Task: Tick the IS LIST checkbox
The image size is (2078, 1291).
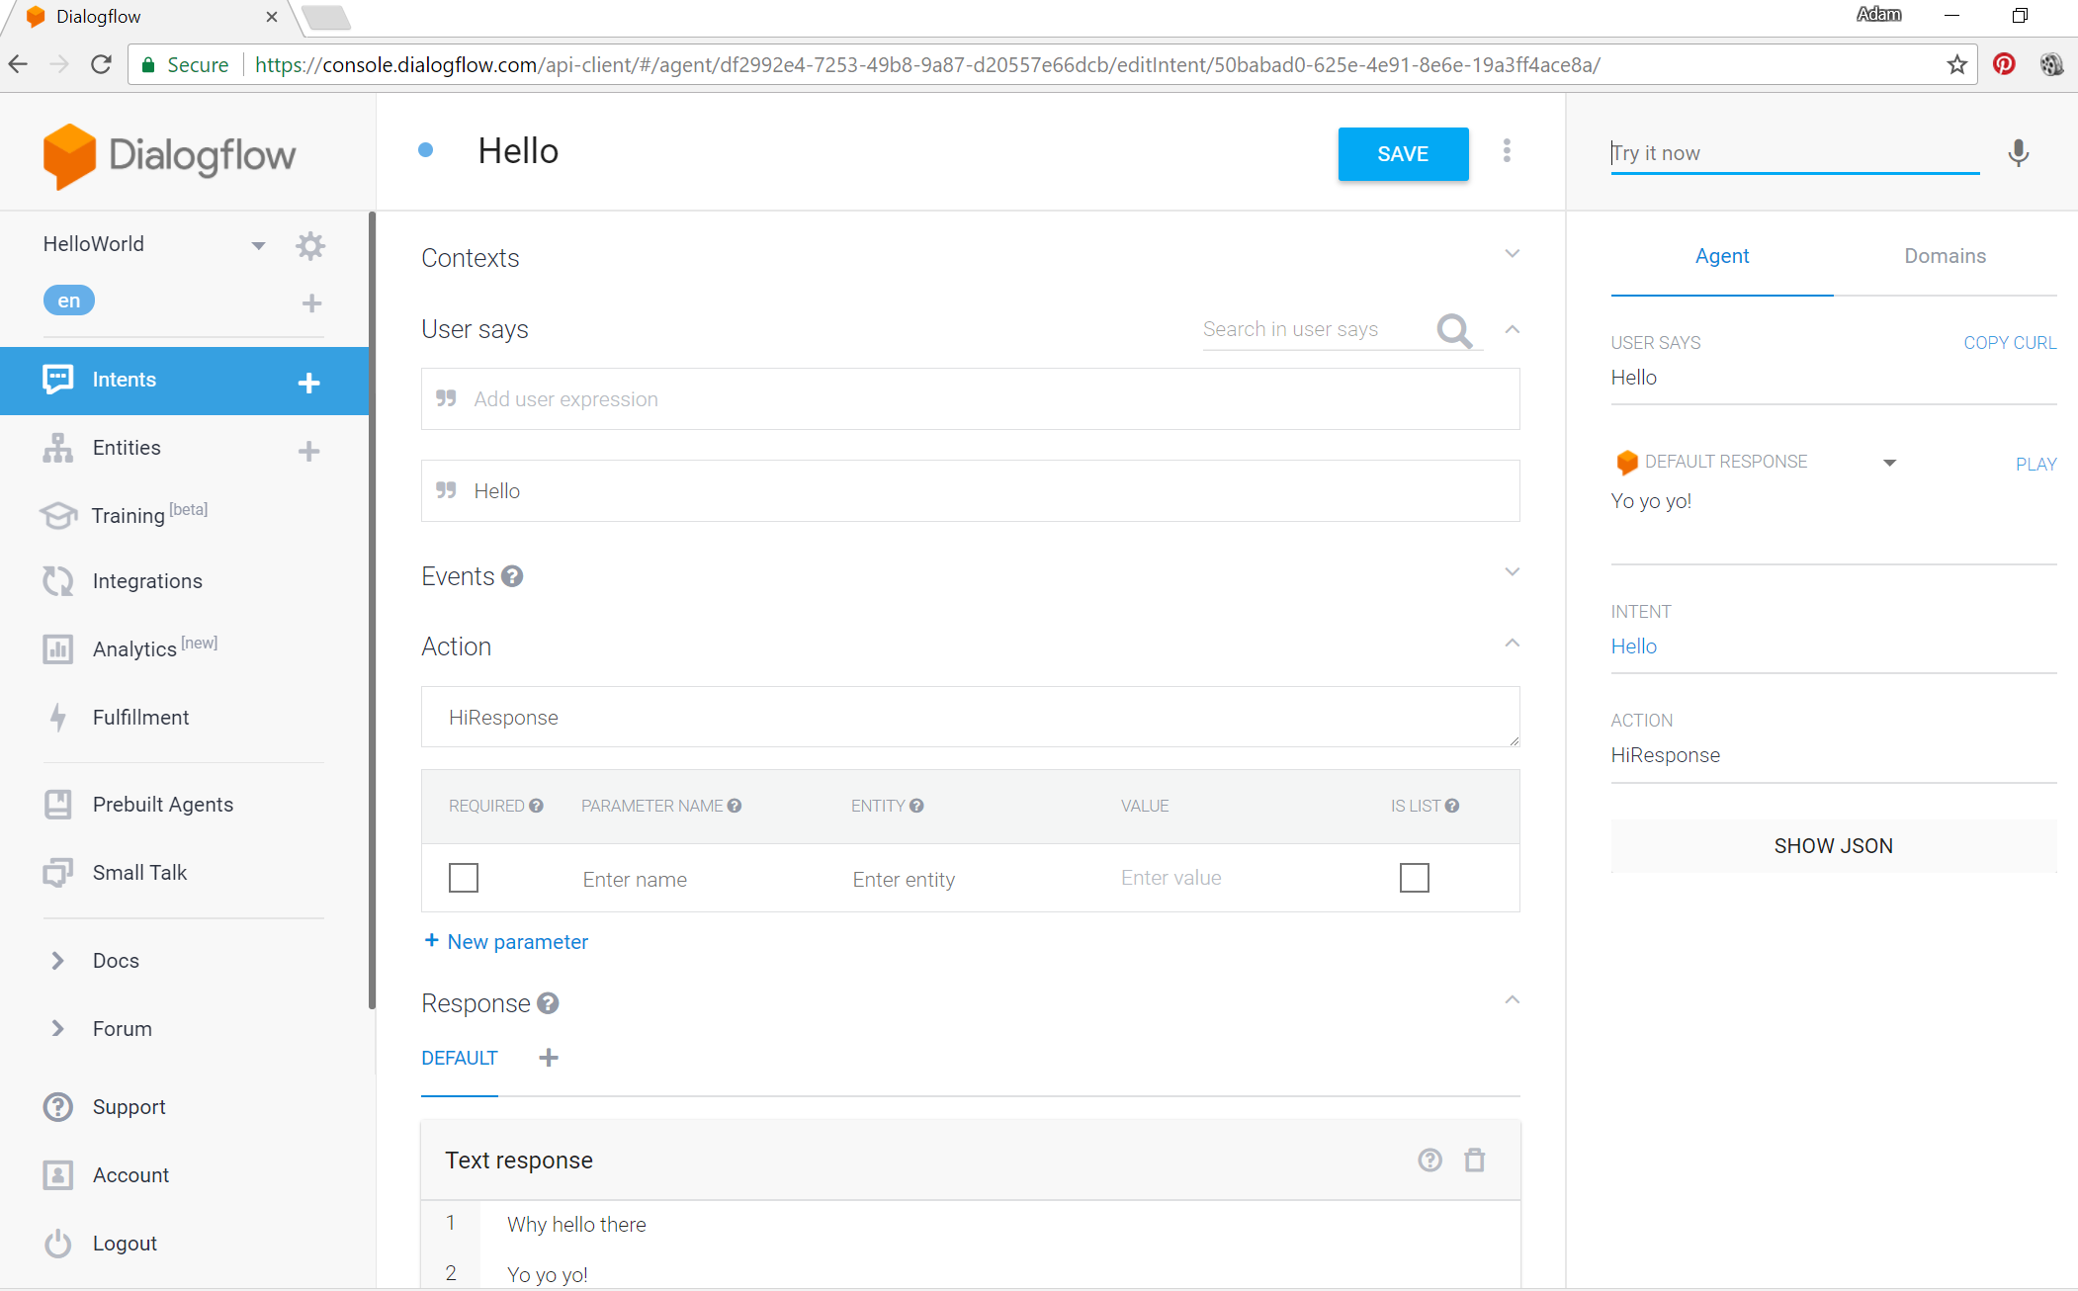Action: click(1414, 878)
